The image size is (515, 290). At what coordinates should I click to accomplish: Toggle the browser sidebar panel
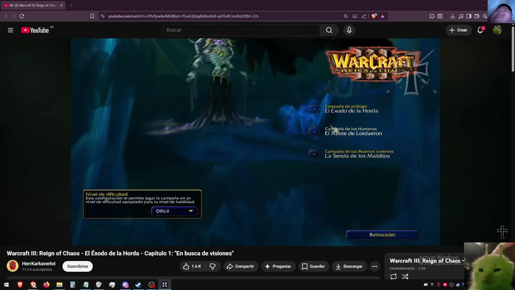(469, 16)
